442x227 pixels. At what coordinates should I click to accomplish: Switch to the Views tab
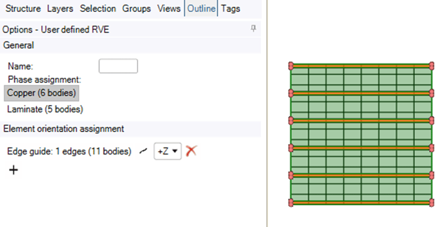169,9
